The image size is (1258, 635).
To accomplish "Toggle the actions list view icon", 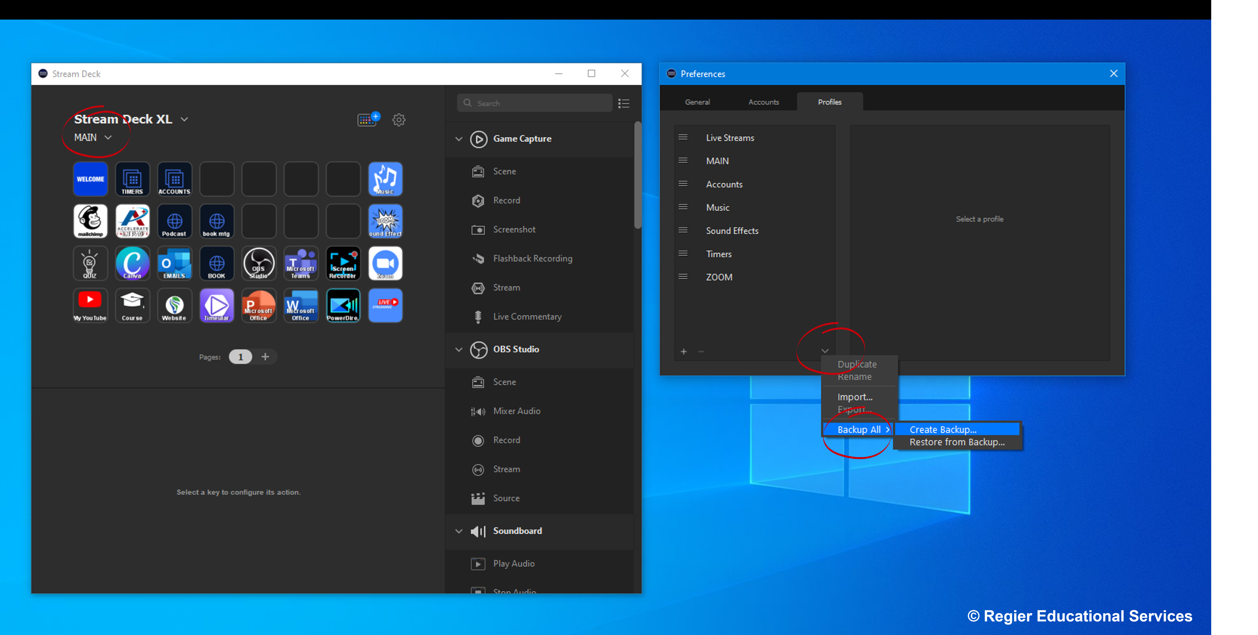I will click(624, 103).
